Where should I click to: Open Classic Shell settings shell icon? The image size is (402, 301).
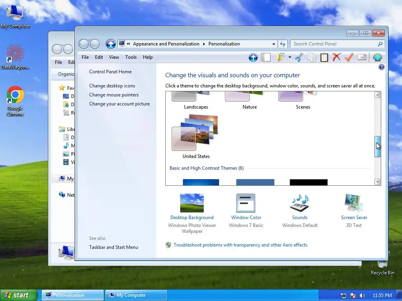(x=377, y=57)
